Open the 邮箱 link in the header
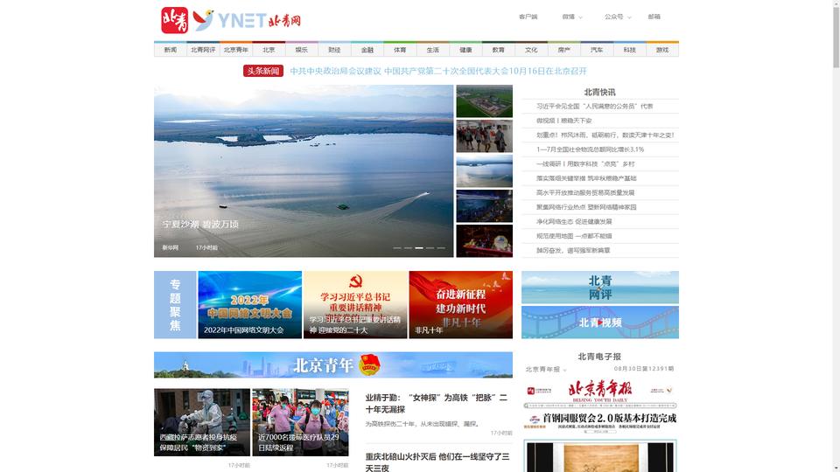 654,17
